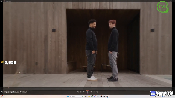Viewport: 175px width, 98px height.
Task: Skip forward thirty seconds
Action: tap(91, 92)
